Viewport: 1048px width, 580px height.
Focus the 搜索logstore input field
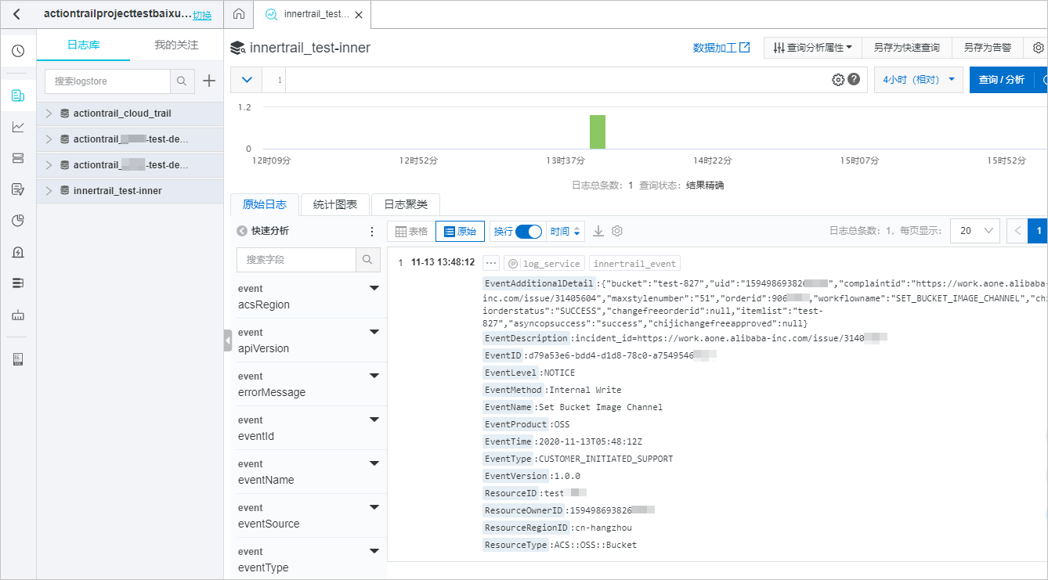[108, 81]
